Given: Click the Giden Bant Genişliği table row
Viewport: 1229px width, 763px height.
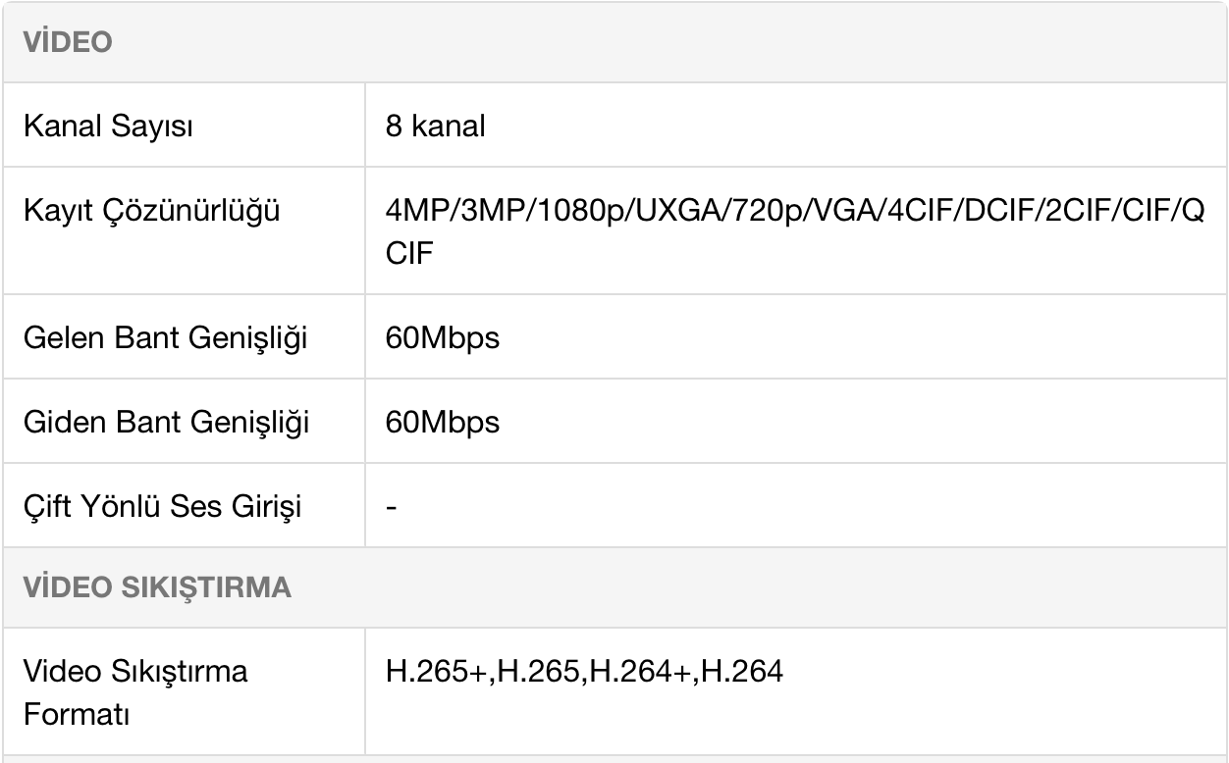Looking at the screenshot, I should click(614, 422).
